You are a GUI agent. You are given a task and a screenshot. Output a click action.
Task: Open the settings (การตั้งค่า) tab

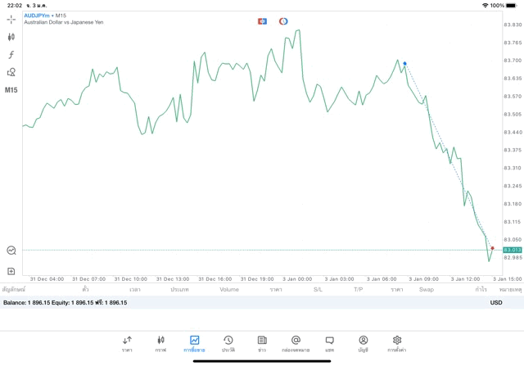pos(397,343)
